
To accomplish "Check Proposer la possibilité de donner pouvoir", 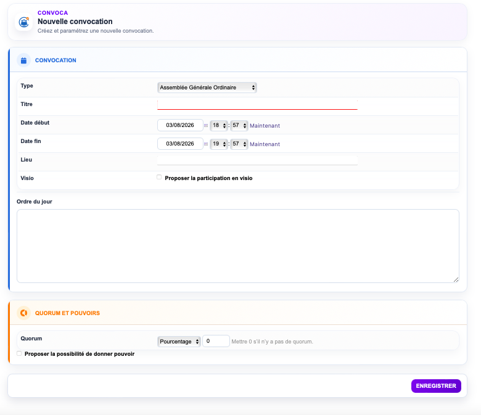I will tap(19, 353).
